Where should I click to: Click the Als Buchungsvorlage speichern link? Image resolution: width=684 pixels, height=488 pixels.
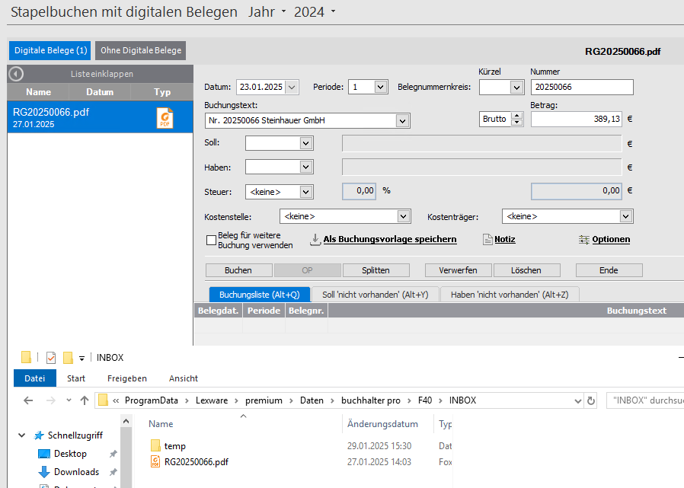point(389,239)
